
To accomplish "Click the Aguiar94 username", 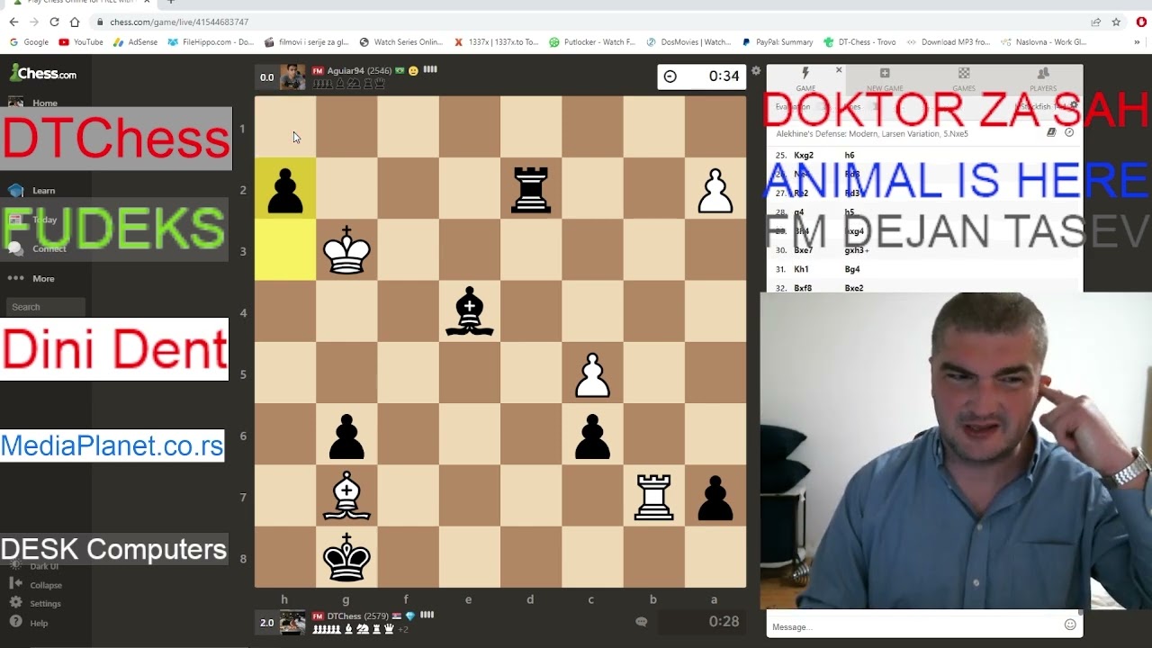I will coord(346,70).
